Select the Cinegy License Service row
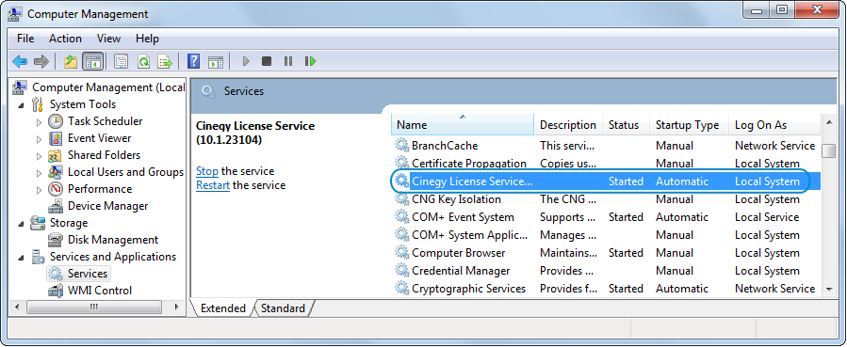Viewport: 847px width, 347px height. (x=606, y=181)
